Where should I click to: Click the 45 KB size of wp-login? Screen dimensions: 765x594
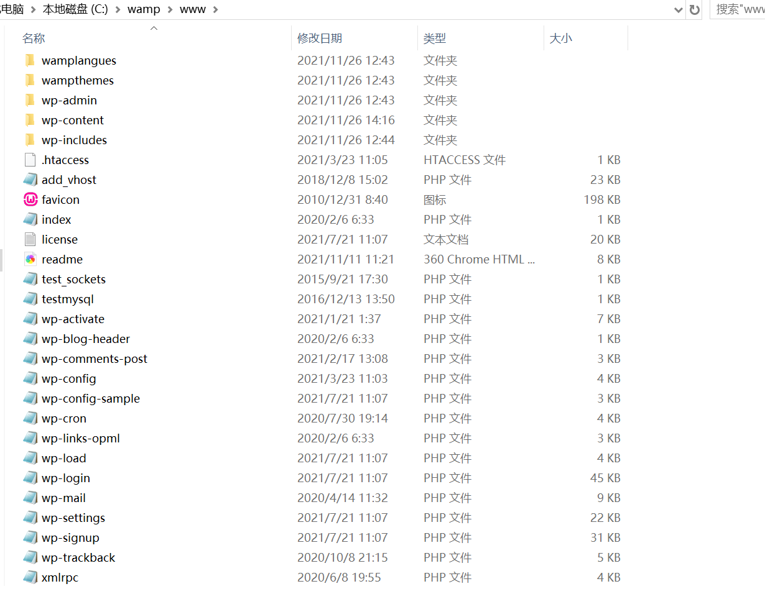606,478
